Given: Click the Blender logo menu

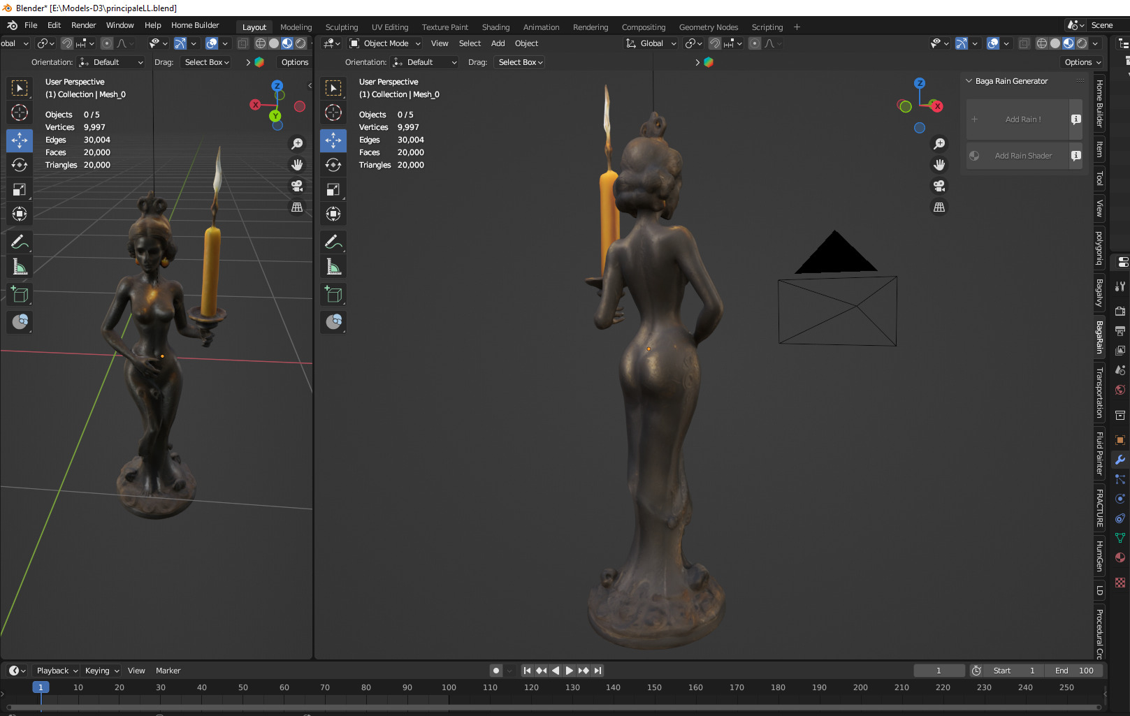Looking at the screenshot, I should (x=12, y=25).
